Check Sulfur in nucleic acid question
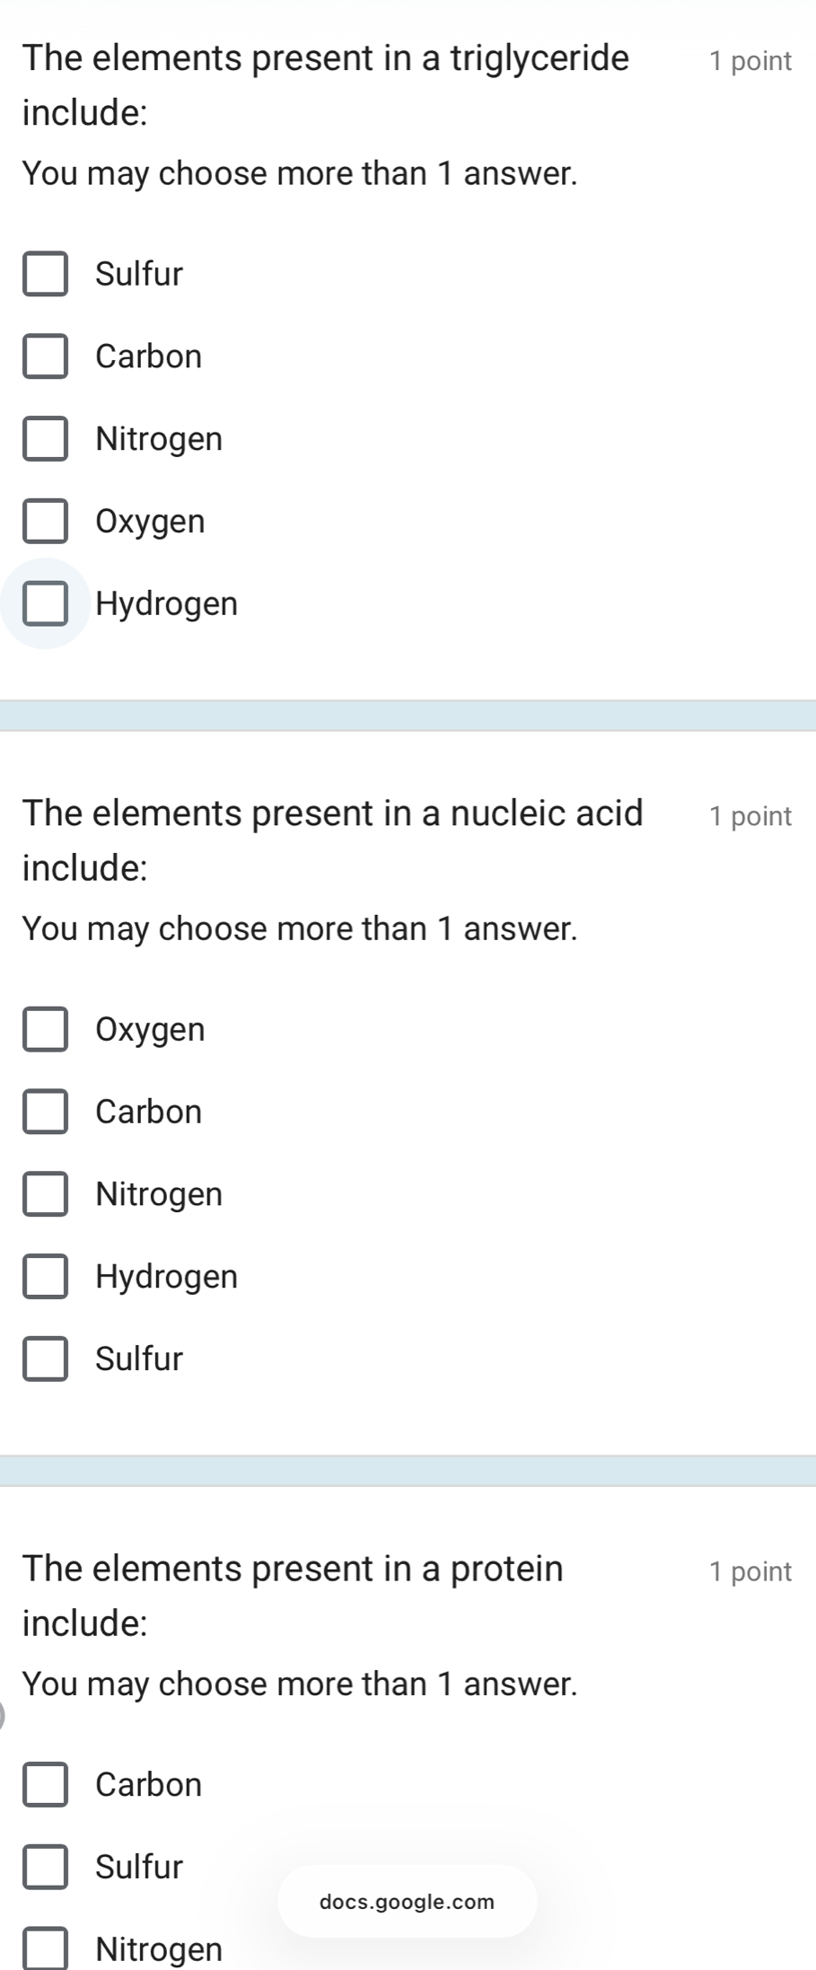The width and height of the screenshot is (816, 1970). pyautogui.click(x=45, y=1359)
